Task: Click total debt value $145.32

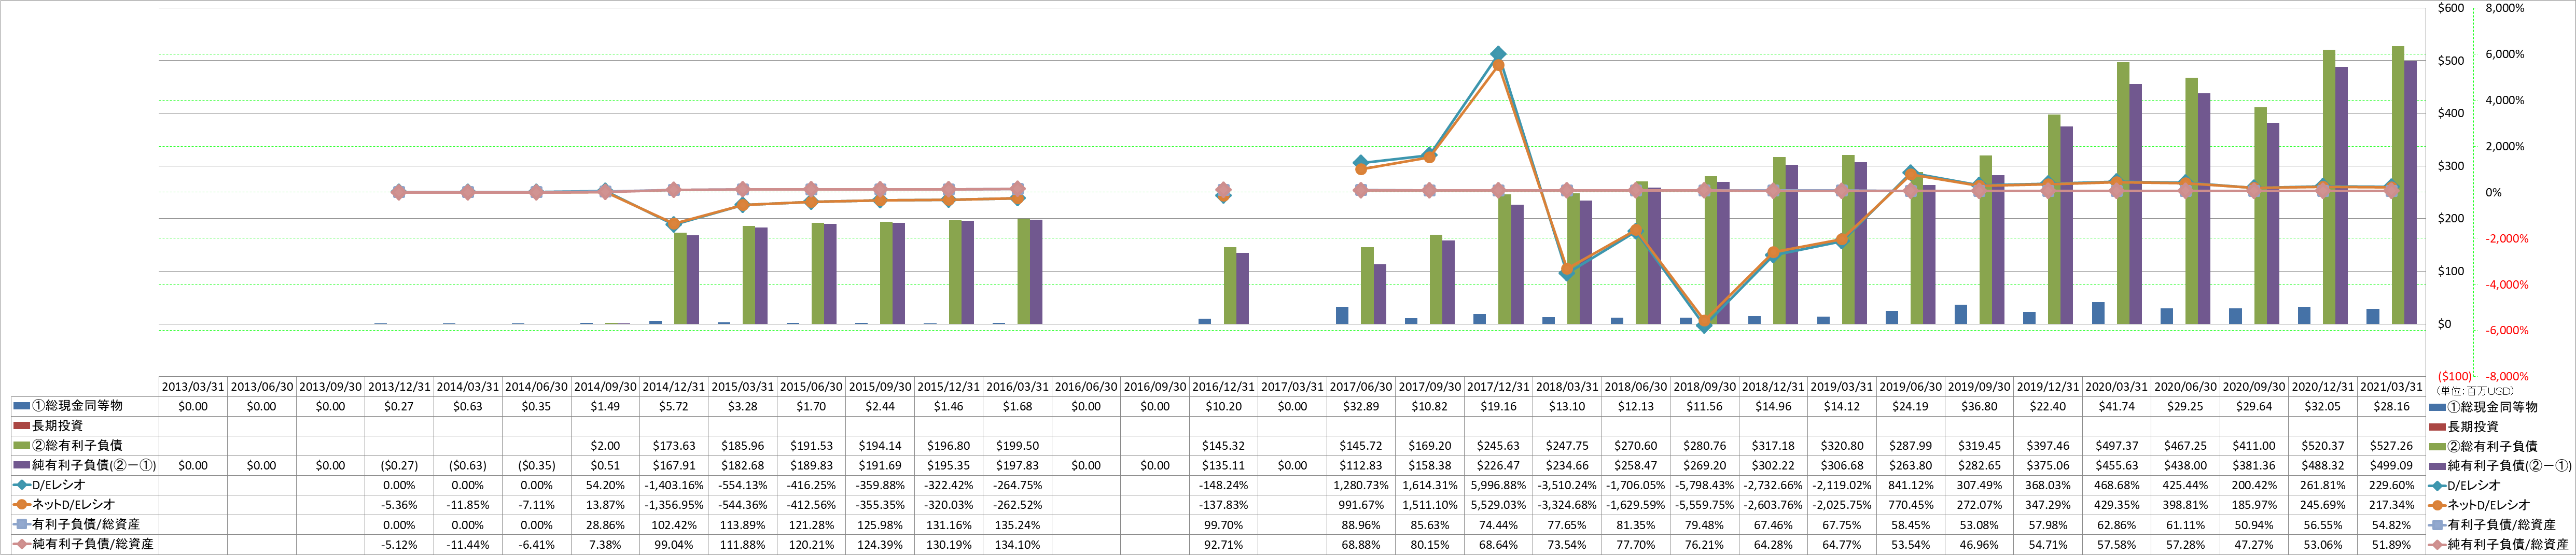Action: (1224, 446)
